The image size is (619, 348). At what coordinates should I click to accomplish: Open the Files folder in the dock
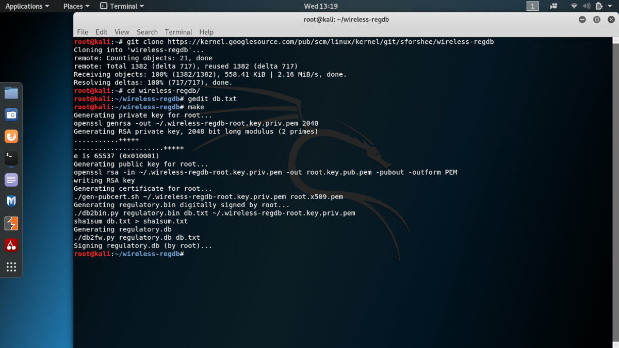click(11, 93)
